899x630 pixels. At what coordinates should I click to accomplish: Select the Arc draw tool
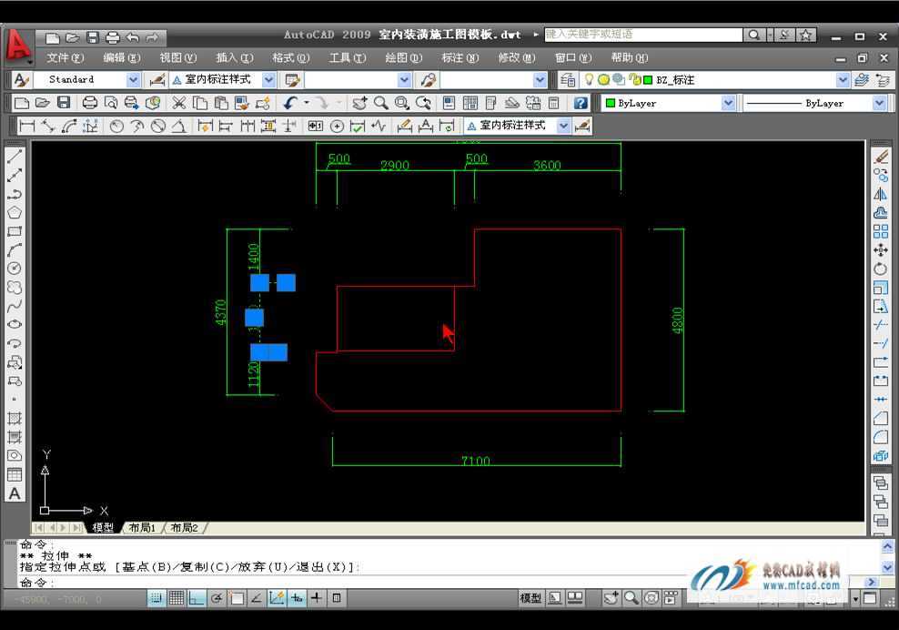click(x=15, y=250)
